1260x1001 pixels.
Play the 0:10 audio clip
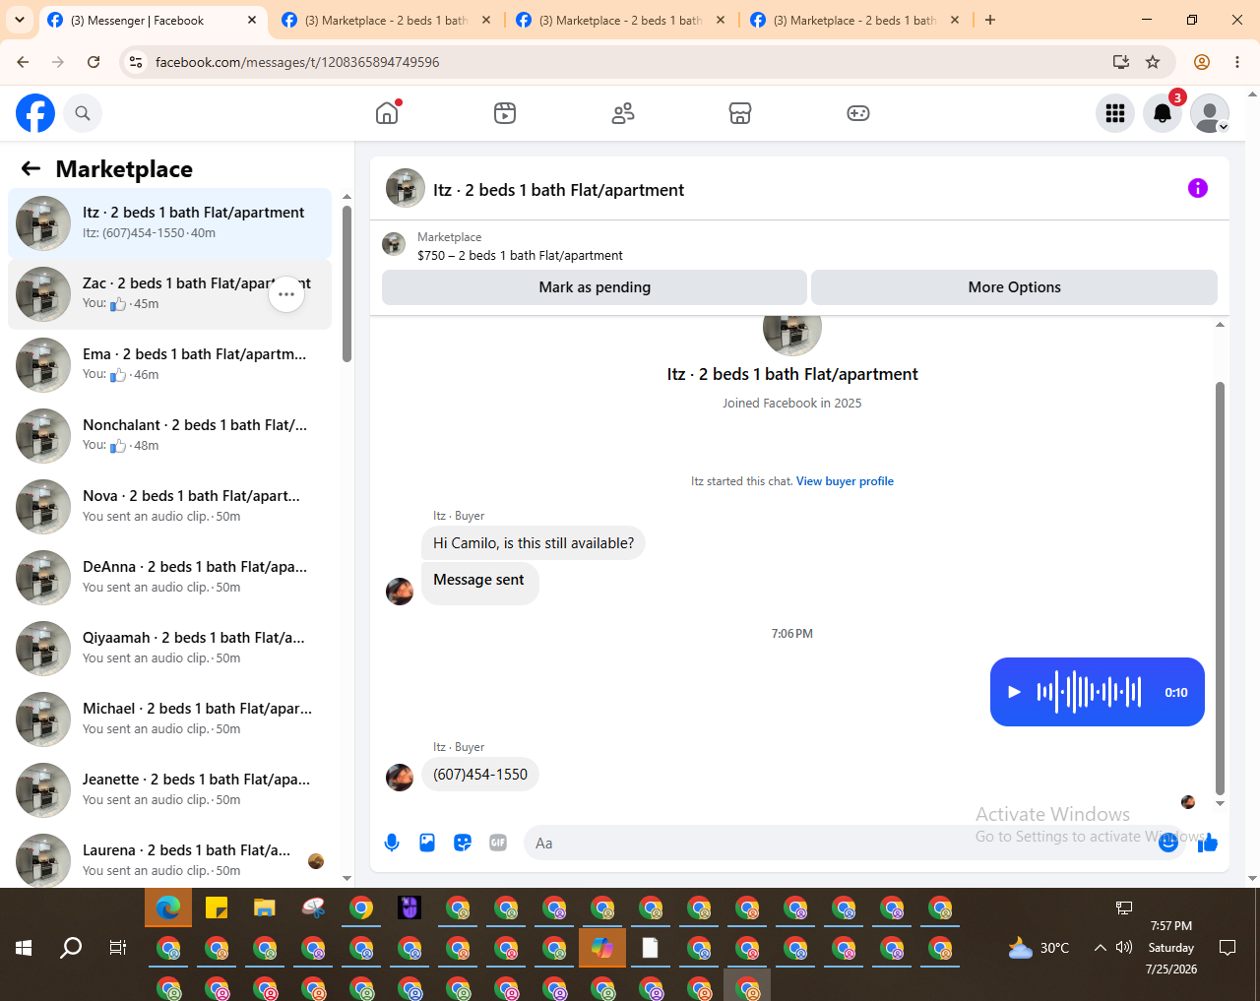pyautogui.click(x=1014, y=692)
